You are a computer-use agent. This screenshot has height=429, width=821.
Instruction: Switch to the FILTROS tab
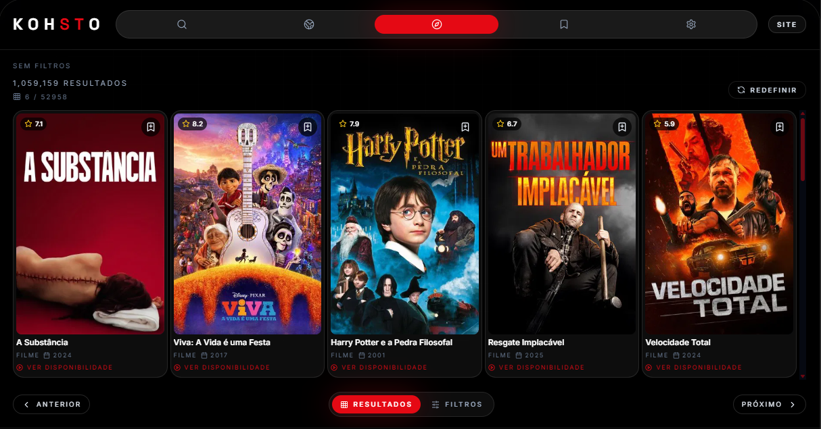(x=457, y=405)
